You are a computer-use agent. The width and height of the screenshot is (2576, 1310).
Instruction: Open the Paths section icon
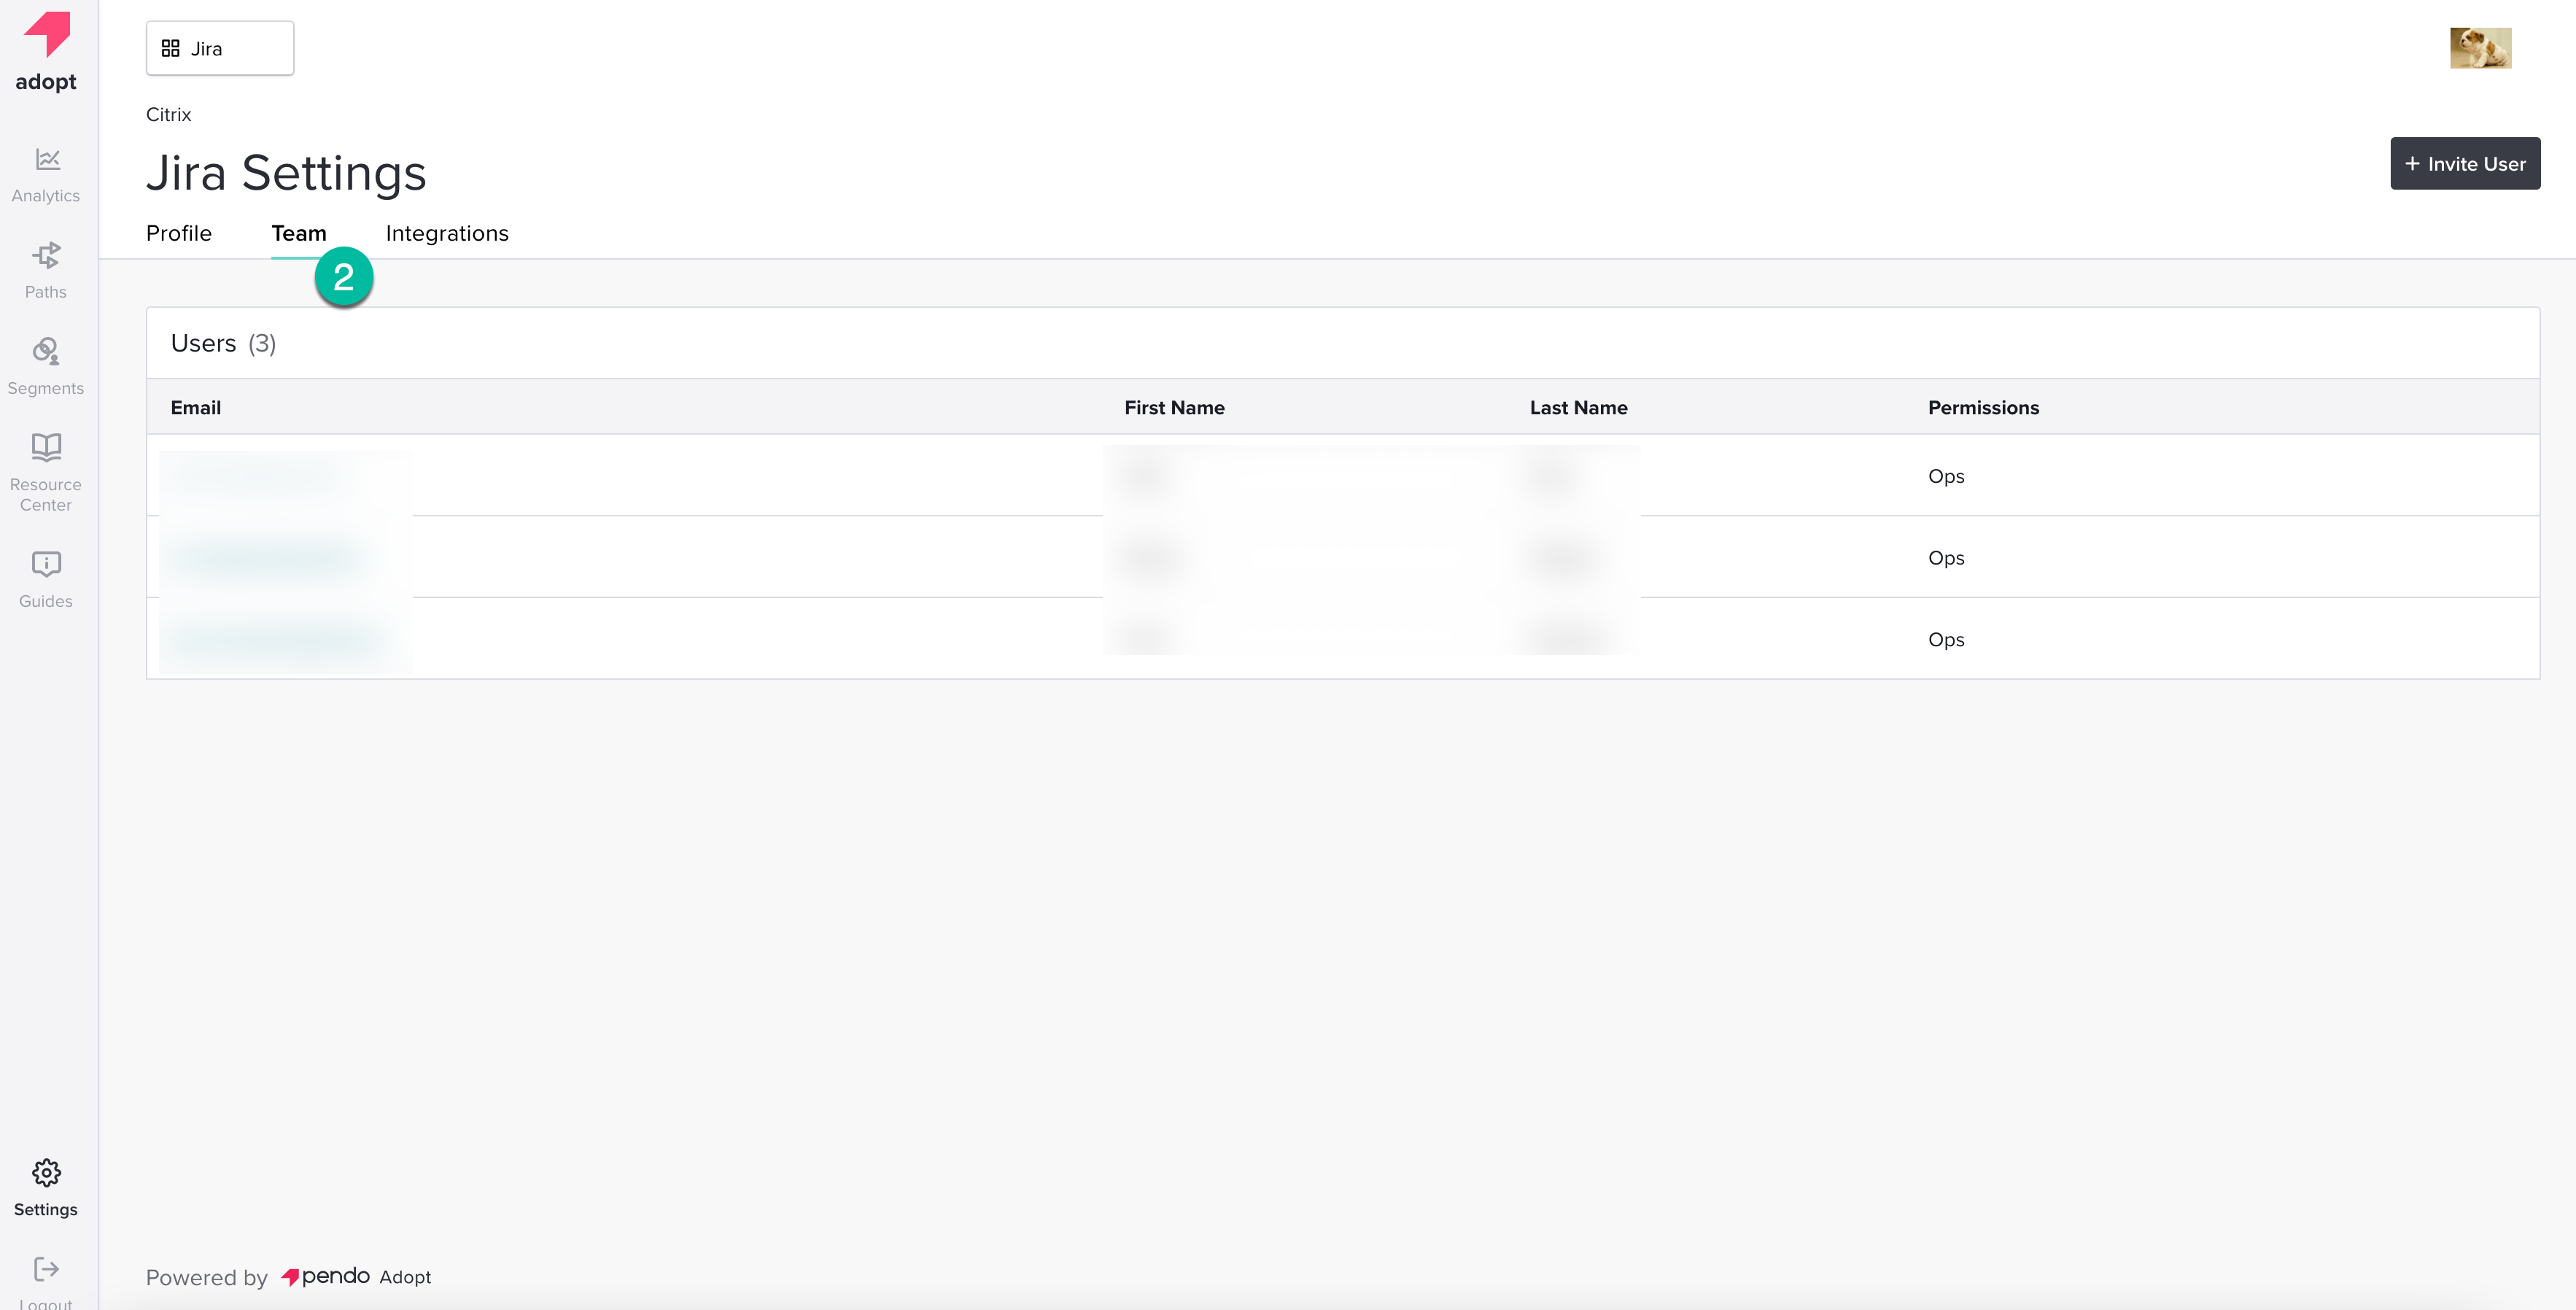(x=47, y=256)
